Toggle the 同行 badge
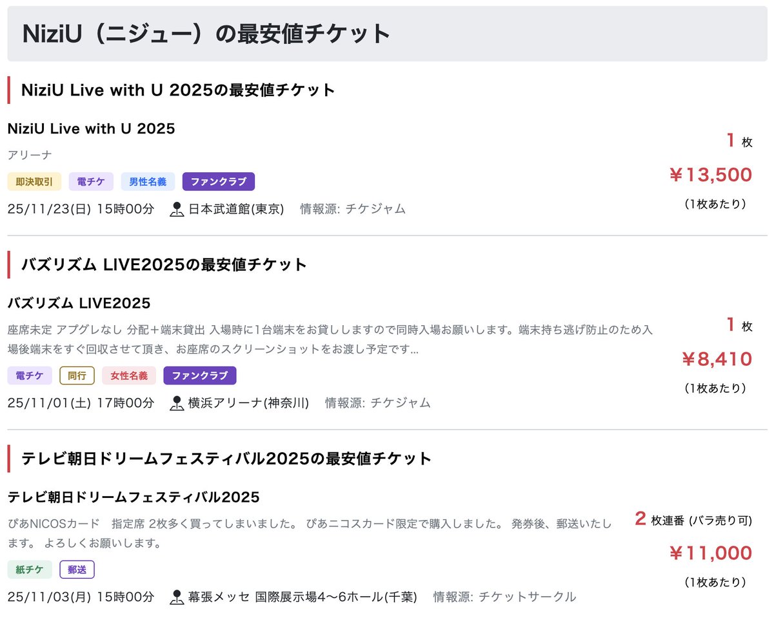This screenshot has width=774, height=618. [x=77, y=375]
